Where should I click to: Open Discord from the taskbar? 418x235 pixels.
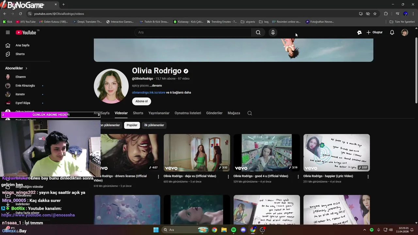[243, 230]
